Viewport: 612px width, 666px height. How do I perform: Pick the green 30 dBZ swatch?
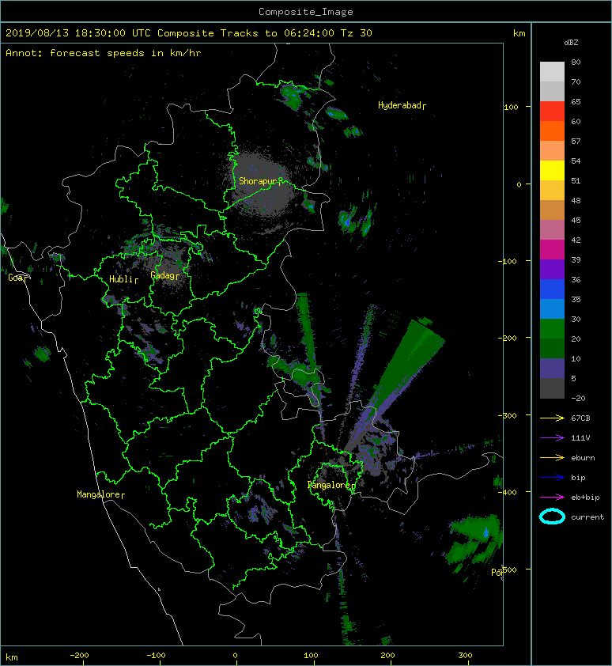[552, 328]
